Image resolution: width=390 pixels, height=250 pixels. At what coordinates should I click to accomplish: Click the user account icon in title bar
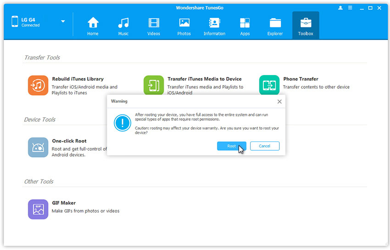340,8
